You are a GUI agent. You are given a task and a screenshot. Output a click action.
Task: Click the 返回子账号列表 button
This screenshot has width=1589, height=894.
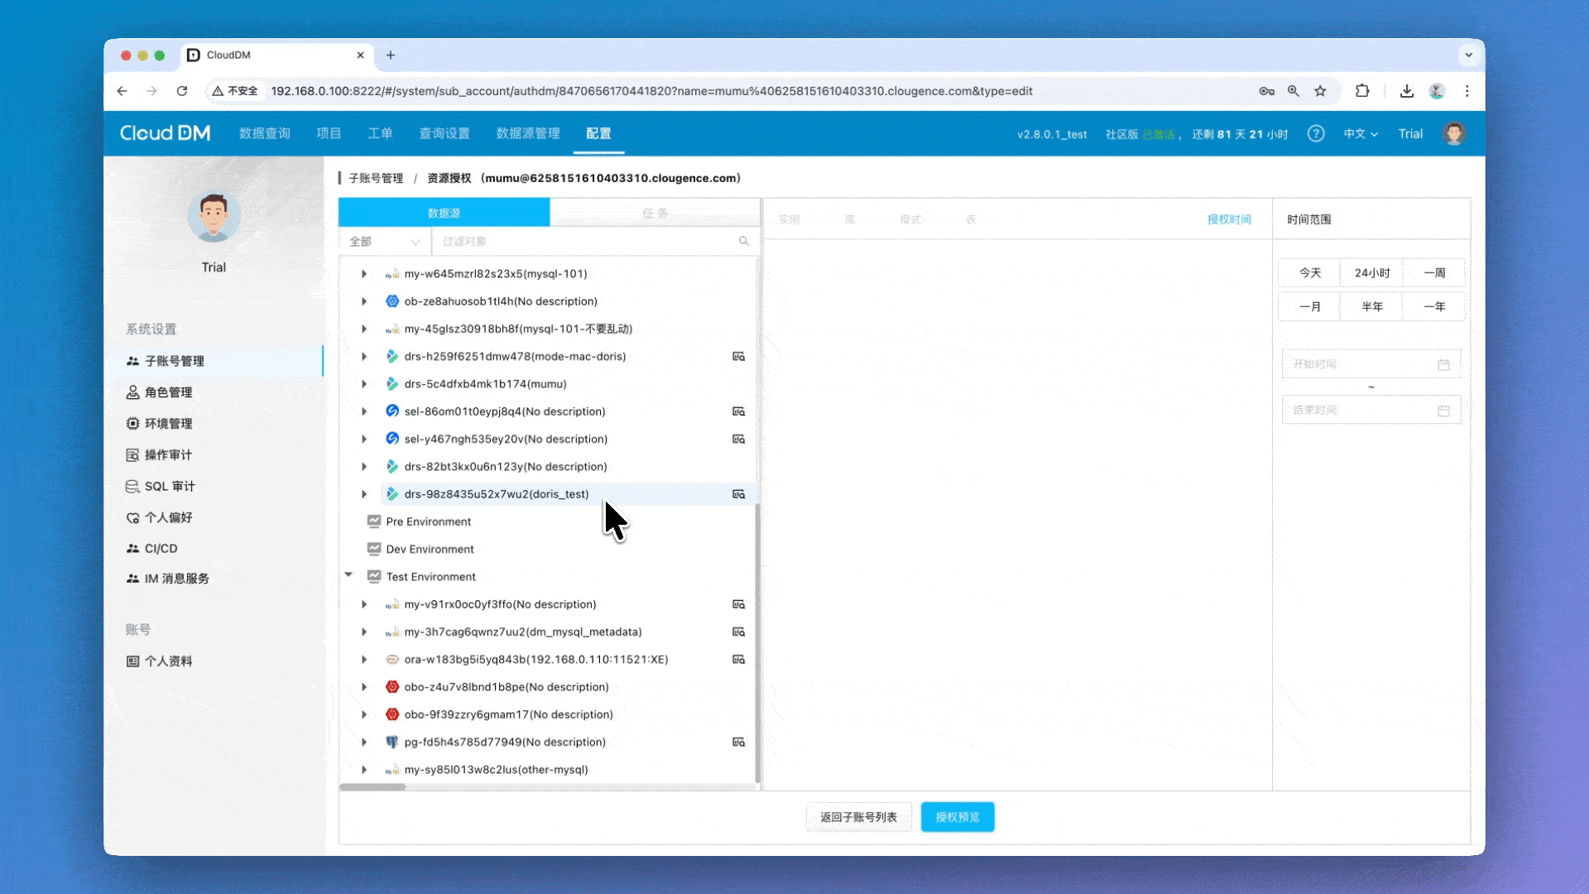point(858,817)
